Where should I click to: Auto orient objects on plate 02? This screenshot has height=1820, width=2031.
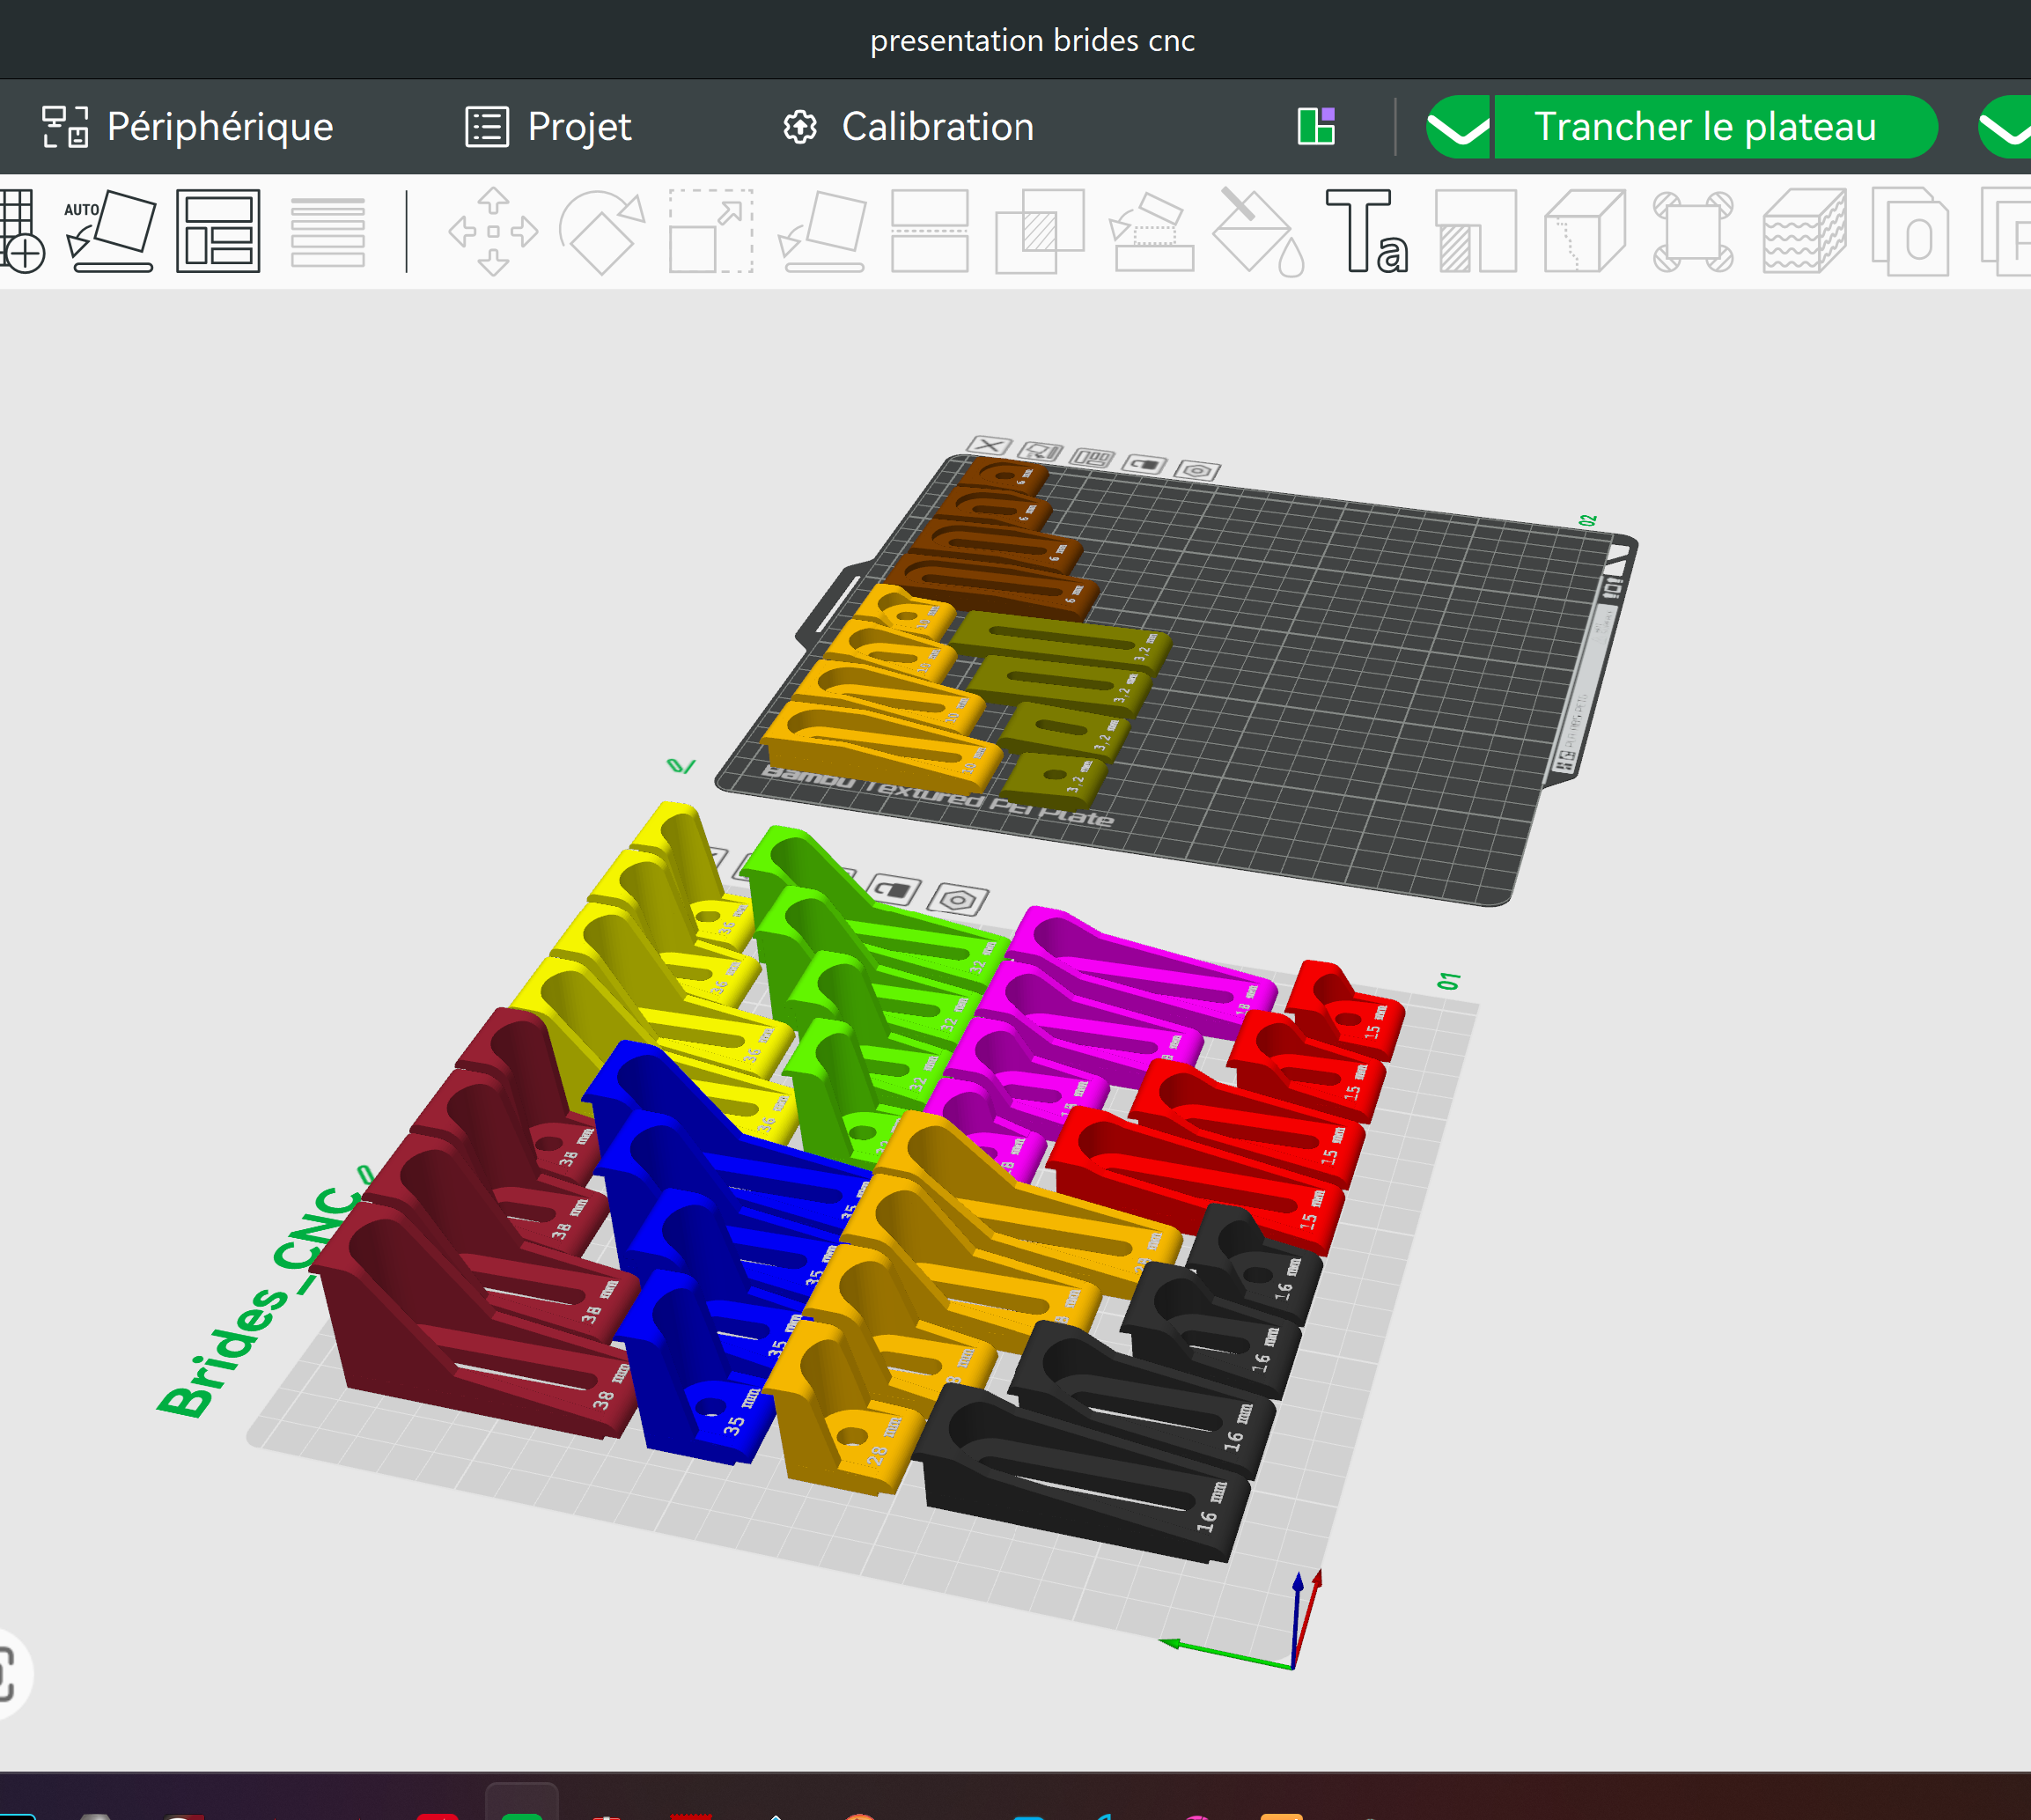point(1041,452)
